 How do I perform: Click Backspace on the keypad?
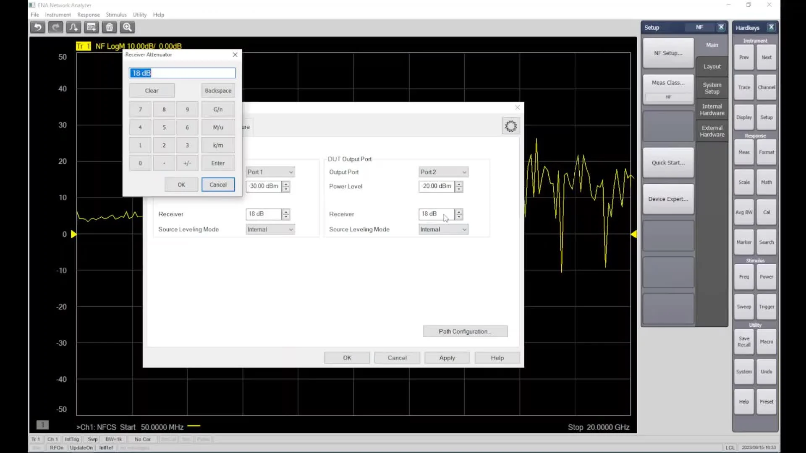pyautogui.click(x=218, y=91)
